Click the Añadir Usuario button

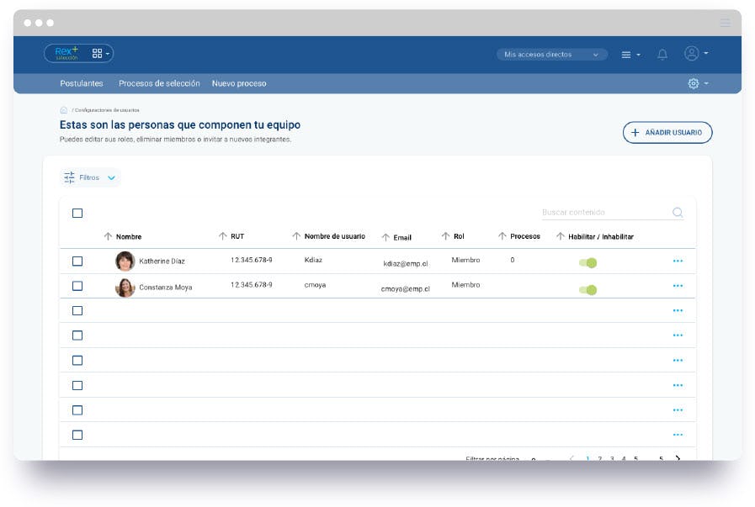coord(666,132)
